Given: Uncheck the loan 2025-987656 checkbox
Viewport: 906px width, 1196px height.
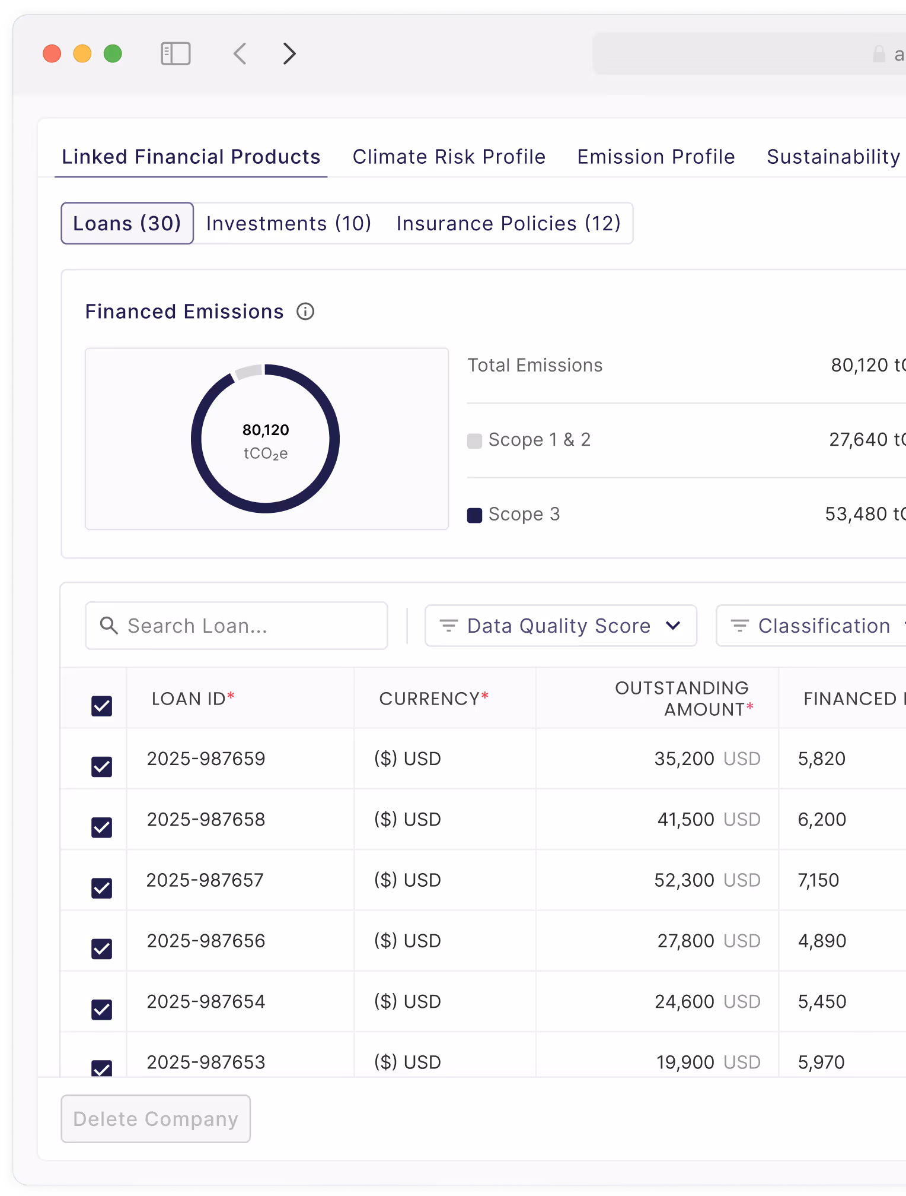Looking at the screenshot, I should [102, 948].
